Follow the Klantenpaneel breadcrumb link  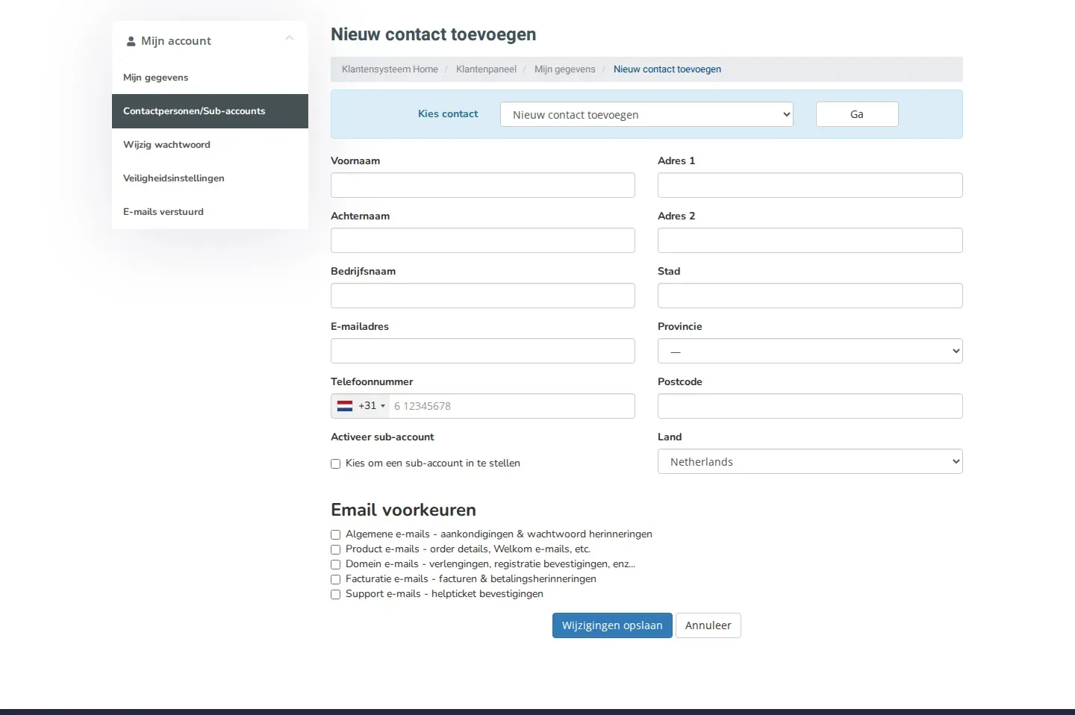tap(486, 69)
